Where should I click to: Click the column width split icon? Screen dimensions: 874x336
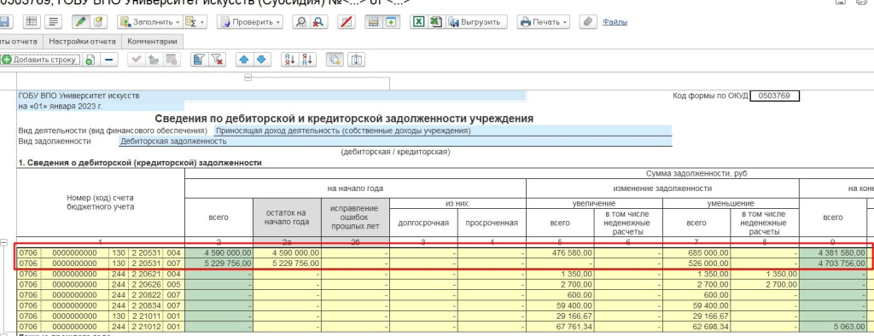pyautogui.click(x=356, y=60)
